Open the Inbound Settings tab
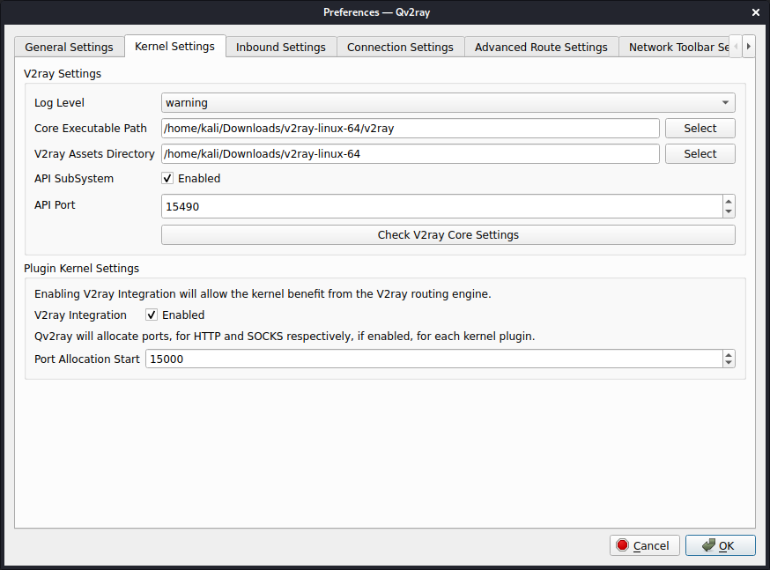The width and height of the screenshot is (770, 570). click(x=280, y=46)
